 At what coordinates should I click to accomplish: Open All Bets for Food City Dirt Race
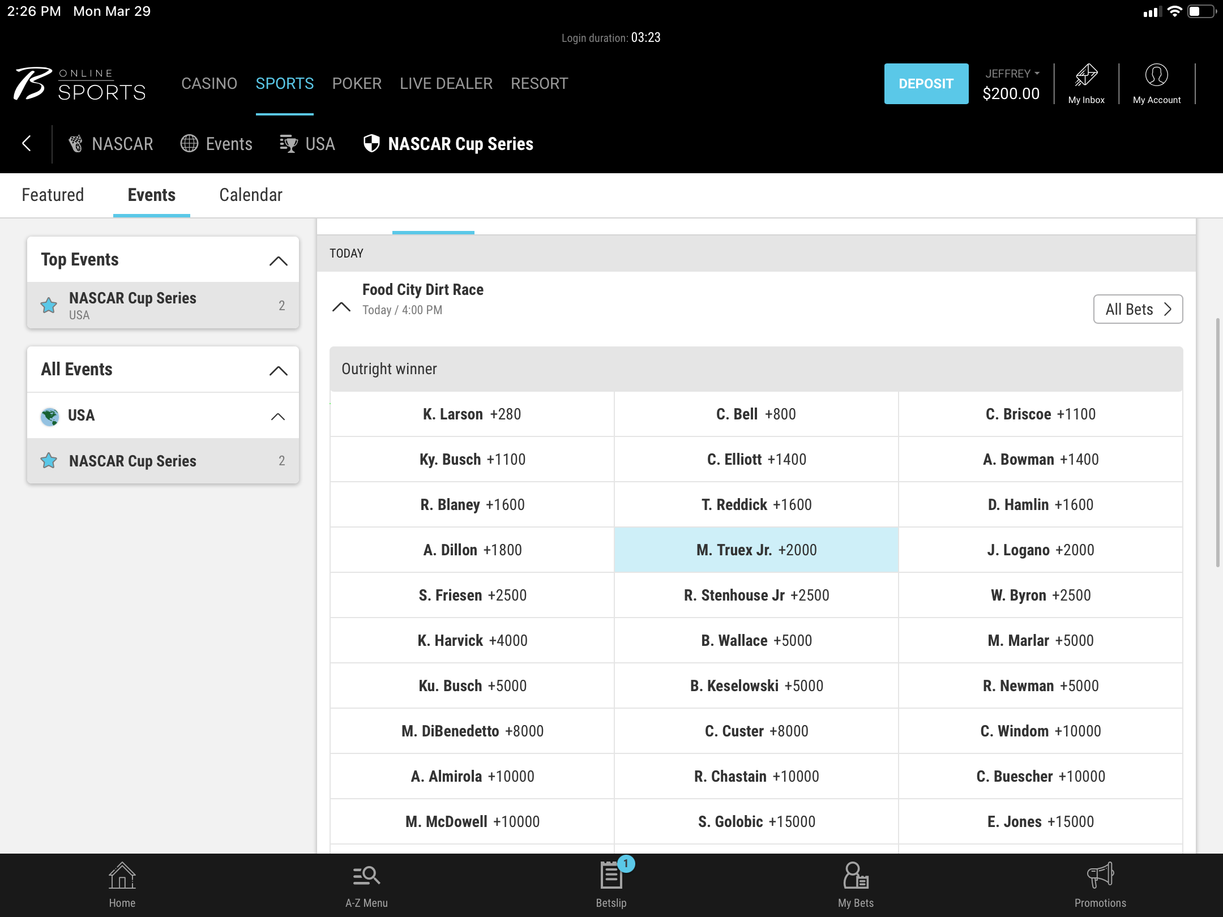tap(1138, 309)
